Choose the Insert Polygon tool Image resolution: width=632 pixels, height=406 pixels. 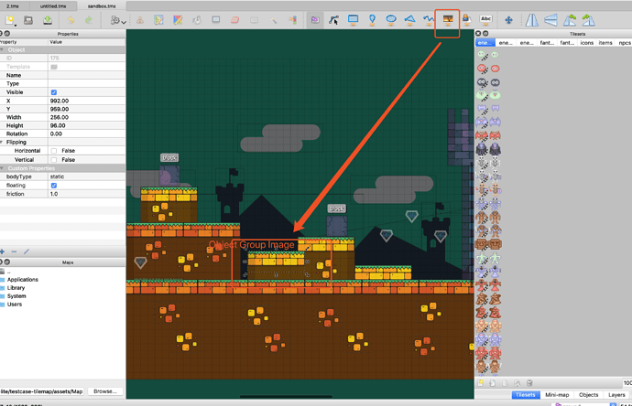(x=410, y=20)
